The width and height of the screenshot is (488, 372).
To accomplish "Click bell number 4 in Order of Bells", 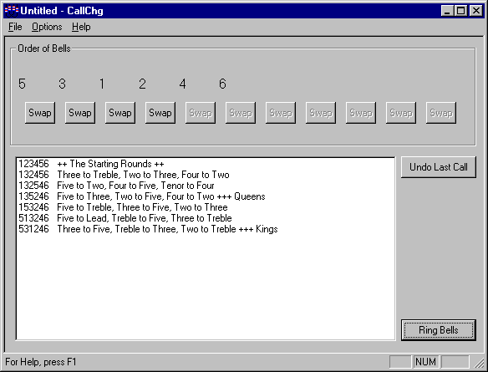I will [x=182, y=84].
